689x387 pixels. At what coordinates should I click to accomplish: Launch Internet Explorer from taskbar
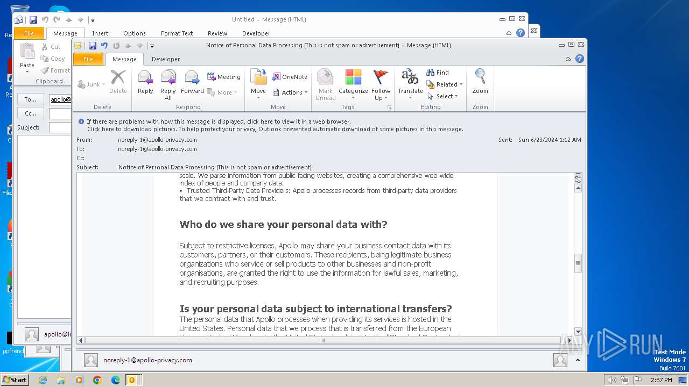click(x=43, y=380)
